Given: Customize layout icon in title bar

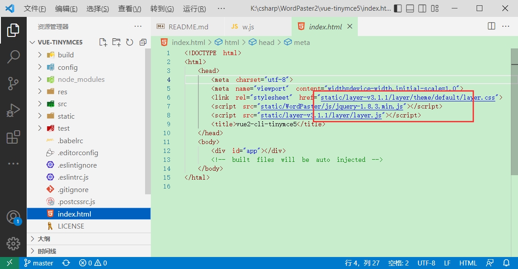Looking at the screenshot, I should click(x=435, y=8).
